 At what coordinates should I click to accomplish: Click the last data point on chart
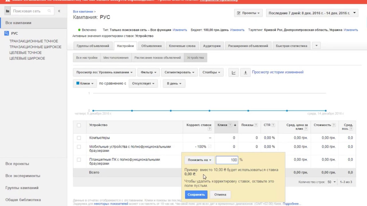pos(326,111)
